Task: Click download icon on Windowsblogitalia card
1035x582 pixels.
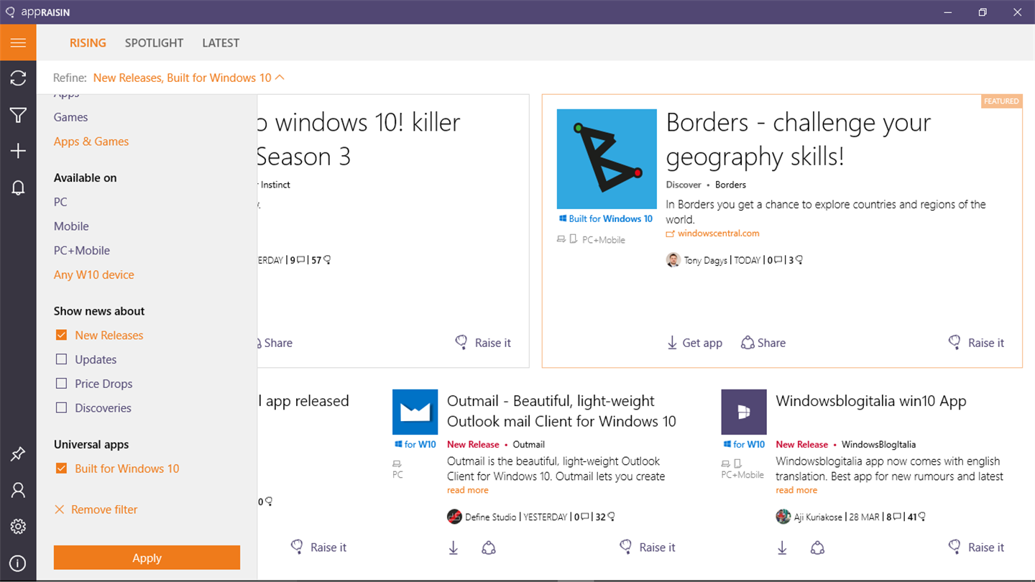Action: tap(782, 548)
